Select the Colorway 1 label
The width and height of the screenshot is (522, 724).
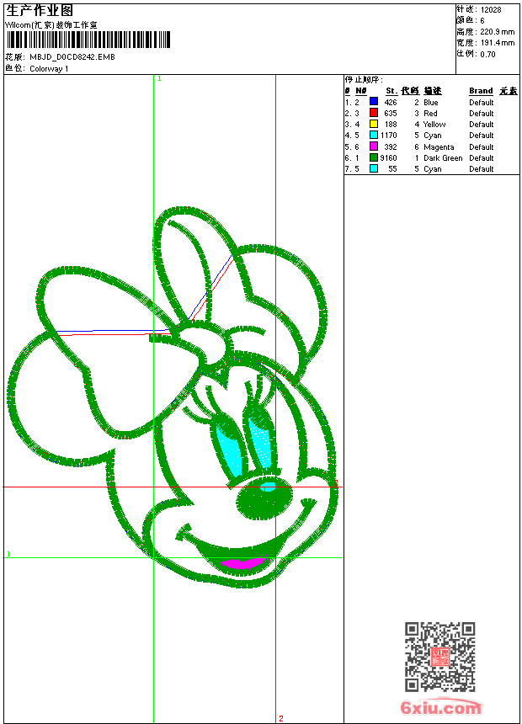49,69
